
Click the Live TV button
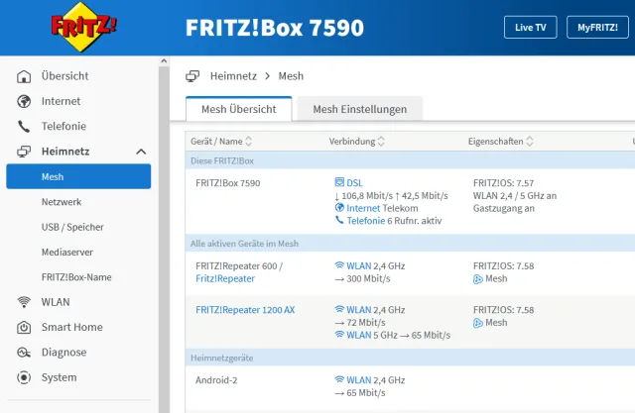pos(531,27)
